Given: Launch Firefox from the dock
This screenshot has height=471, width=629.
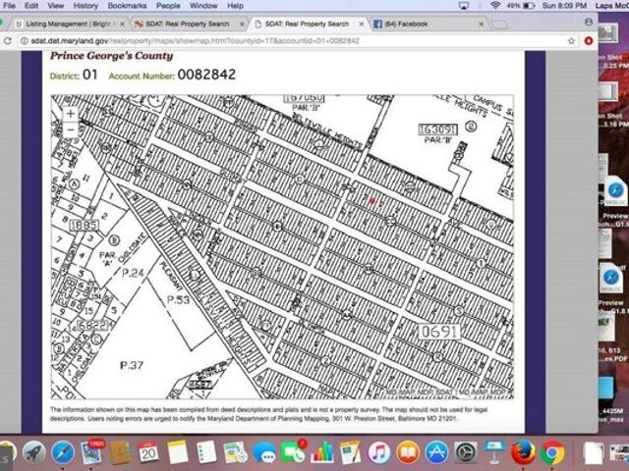Looking at the screenshot, I should click(523, 452).
